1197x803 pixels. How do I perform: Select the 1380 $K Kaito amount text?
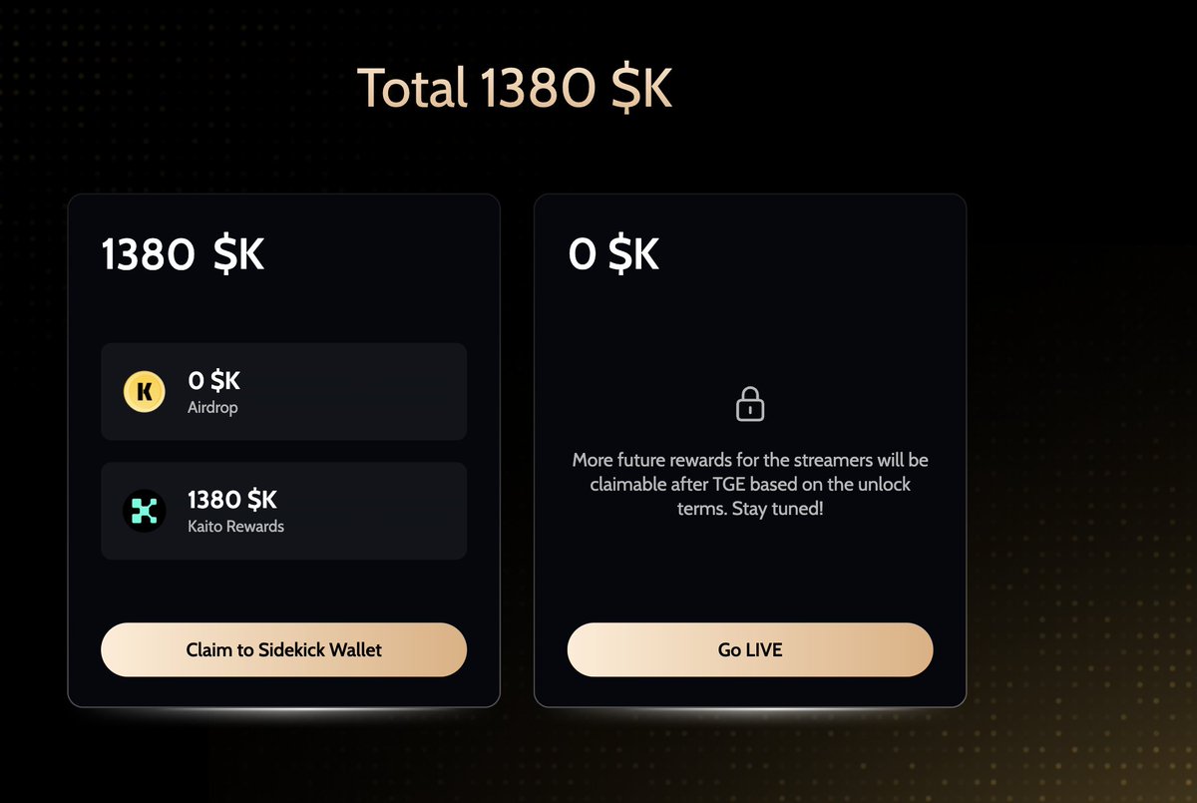tap(232, 500)
